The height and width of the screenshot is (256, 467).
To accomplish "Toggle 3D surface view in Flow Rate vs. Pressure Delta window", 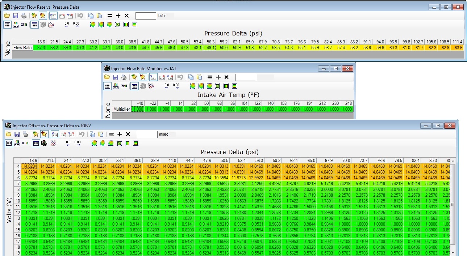I will [43, 25].
